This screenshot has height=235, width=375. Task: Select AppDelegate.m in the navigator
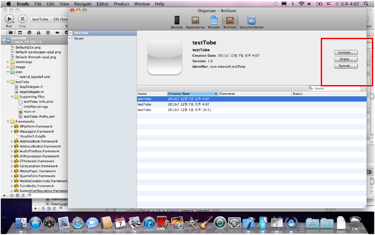[31, 92]
